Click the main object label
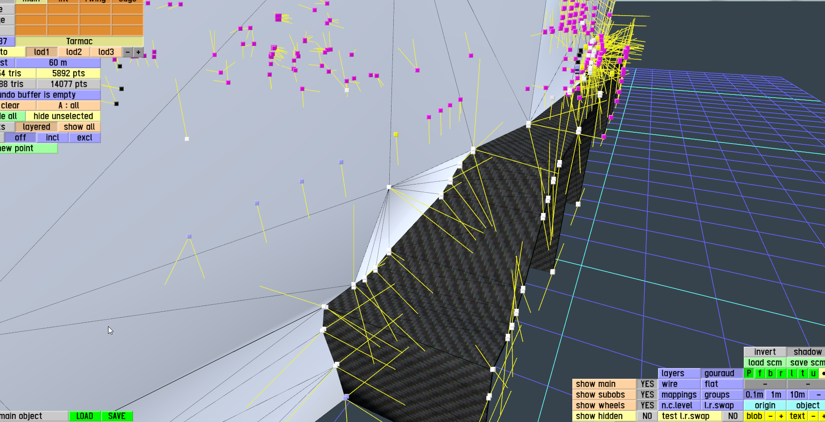This screenshot has height=422, width=825. coord(34,416)
